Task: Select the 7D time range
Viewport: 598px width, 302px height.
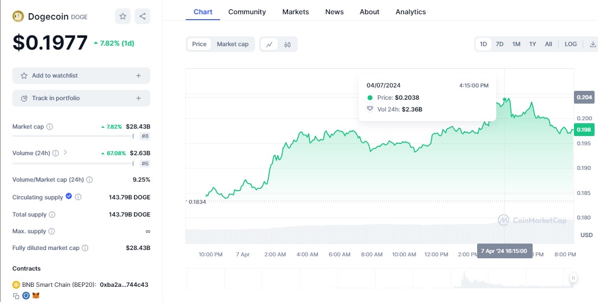Action: (x=500, y=44)
